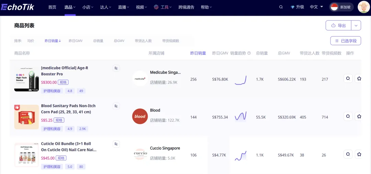Image resolution: width=371 pixels, height=174 pixels.
Task: Click rating 5.0 tag on Cuticle Oil
Action: click(70, 167)
